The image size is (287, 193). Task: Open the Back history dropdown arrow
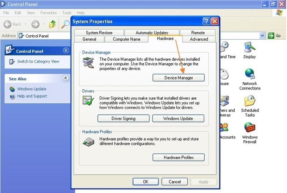click(x=25, y=24)
